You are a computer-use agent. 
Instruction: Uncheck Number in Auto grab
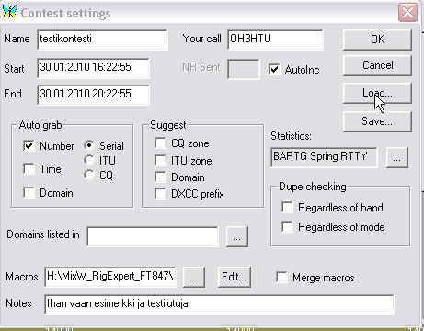(x=29, y=145)
